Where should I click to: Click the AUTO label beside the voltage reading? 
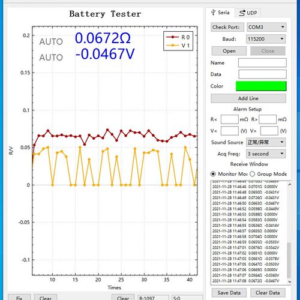[51, 58]
